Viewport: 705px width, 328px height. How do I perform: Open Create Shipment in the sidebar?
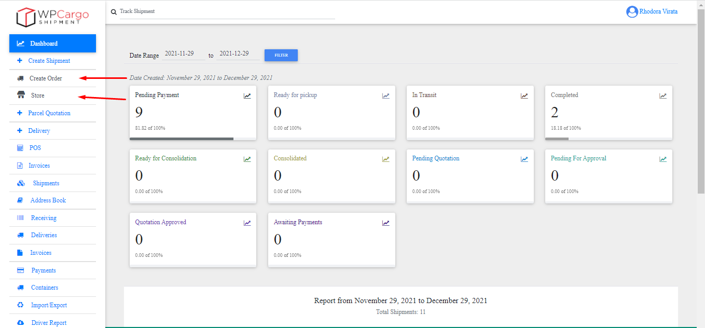pos(49,61)
